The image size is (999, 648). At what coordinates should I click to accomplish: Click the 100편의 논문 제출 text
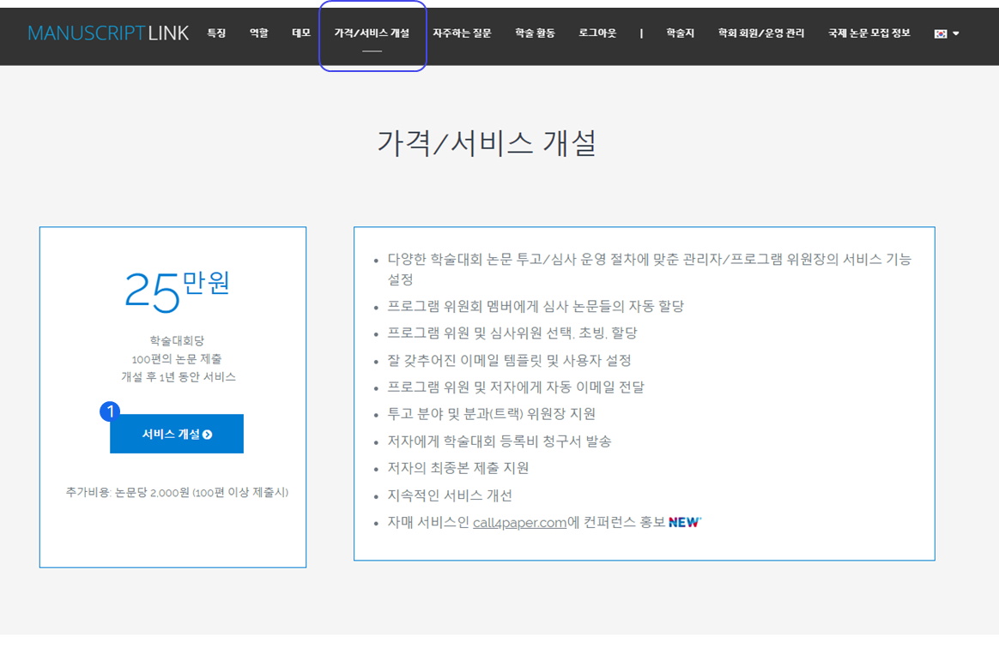coord(177,359)
